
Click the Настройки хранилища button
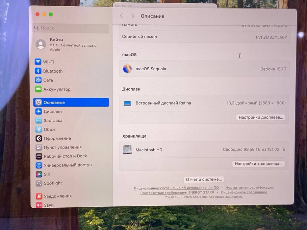pos(258,164)
